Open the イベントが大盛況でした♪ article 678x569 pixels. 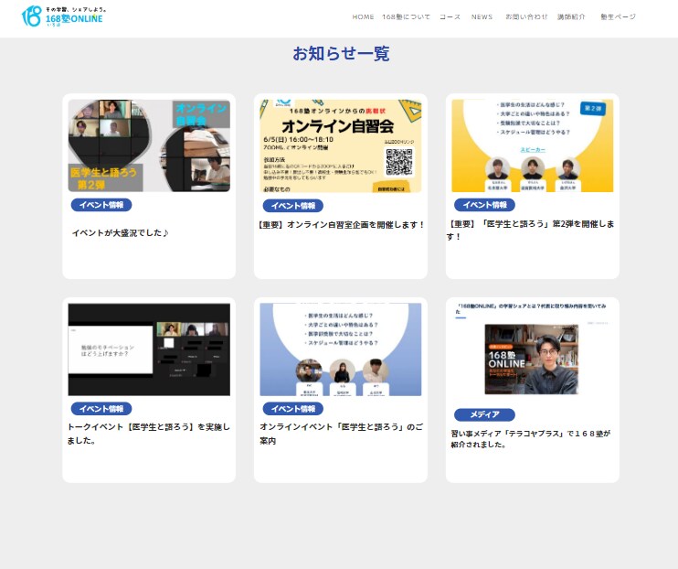click(x=121, y=233)
